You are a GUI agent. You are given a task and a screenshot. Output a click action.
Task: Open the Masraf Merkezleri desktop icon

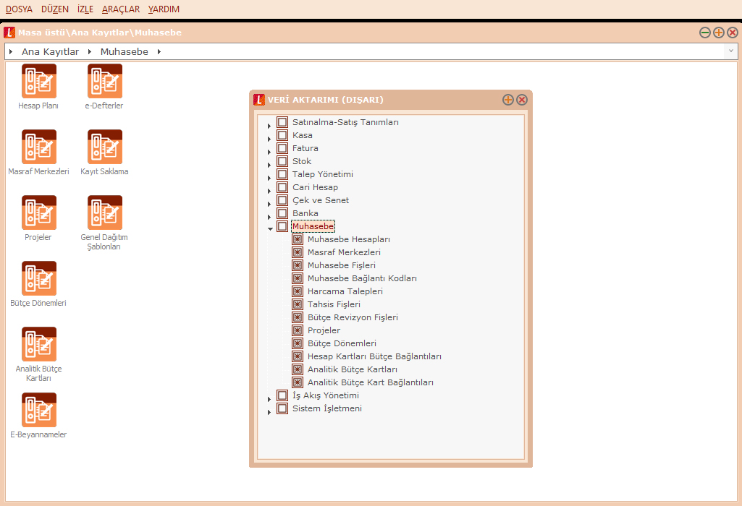(39, 147)
